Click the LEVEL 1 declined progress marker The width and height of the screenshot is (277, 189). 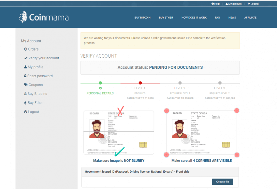tap(140, 83)
